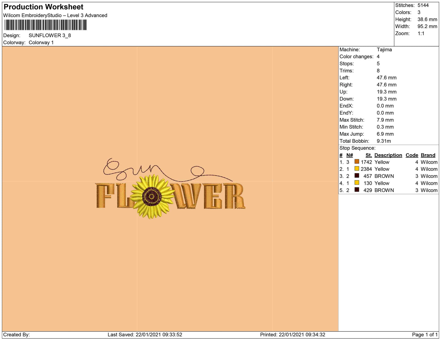Screen dimensions: 441x339
Task: Click the yellow swatch for stop 4
Action: point(356,183)
